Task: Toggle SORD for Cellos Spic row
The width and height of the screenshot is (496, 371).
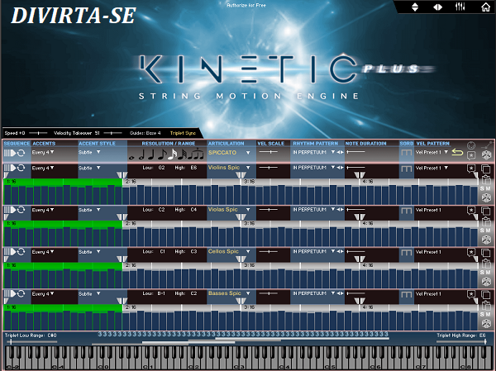Action: click(x=406, y=252)
